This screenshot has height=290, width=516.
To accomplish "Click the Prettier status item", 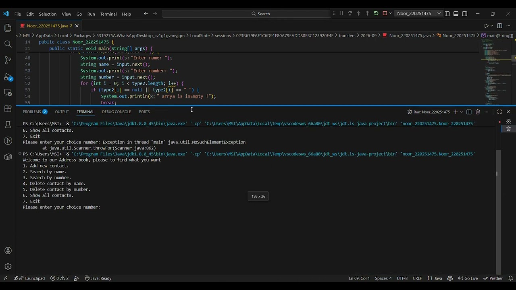I will click(x=493, y=278).
